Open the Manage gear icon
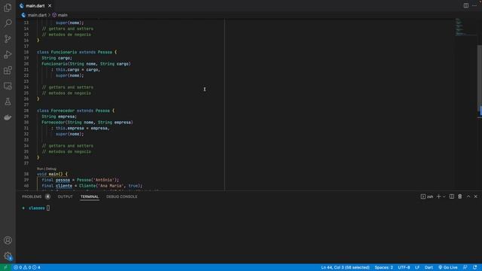This screenshot has width=482, height=271. tap(8, 256)
